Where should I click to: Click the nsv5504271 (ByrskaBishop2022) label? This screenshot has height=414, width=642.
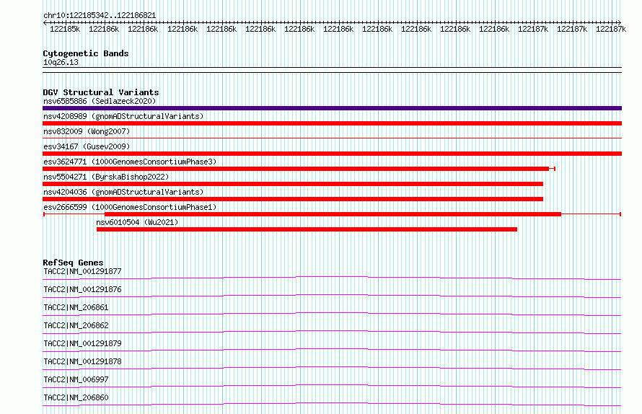click(x=106, y=177)
